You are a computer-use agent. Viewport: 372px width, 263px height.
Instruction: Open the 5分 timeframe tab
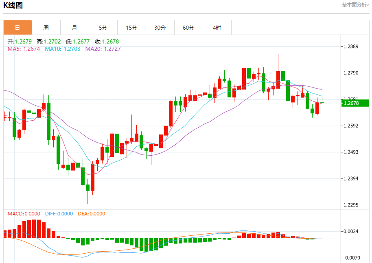[x=103, y=28]
